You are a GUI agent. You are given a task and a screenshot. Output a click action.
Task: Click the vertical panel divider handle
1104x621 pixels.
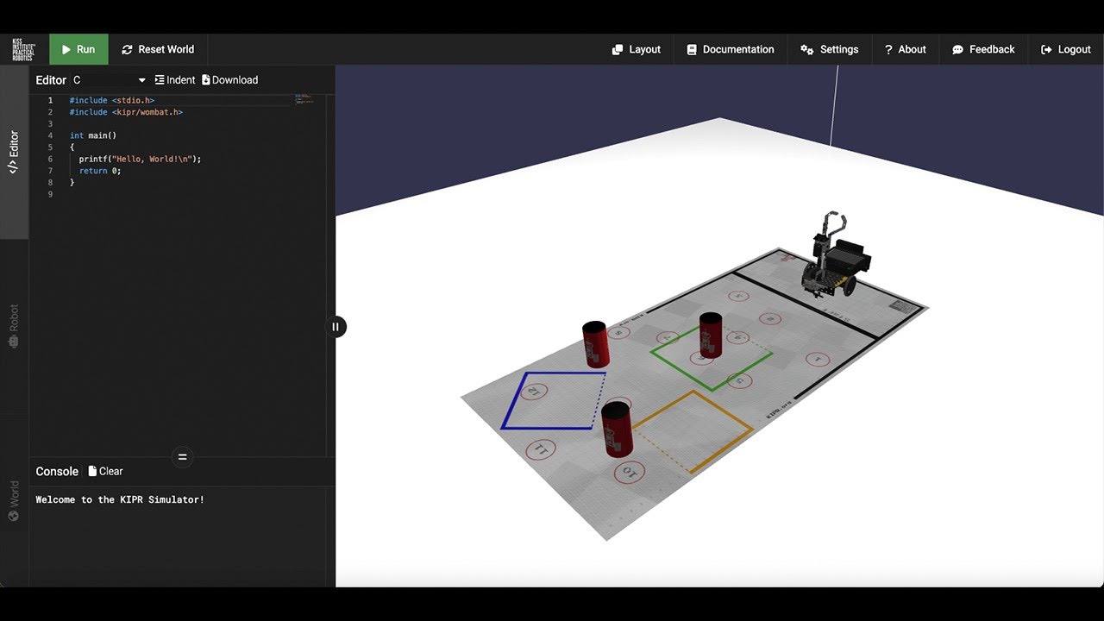coord(336,326)
